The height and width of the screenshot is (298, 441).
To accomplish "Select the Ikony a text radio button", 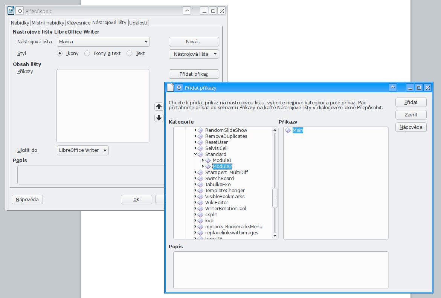I will coord(87,53).
